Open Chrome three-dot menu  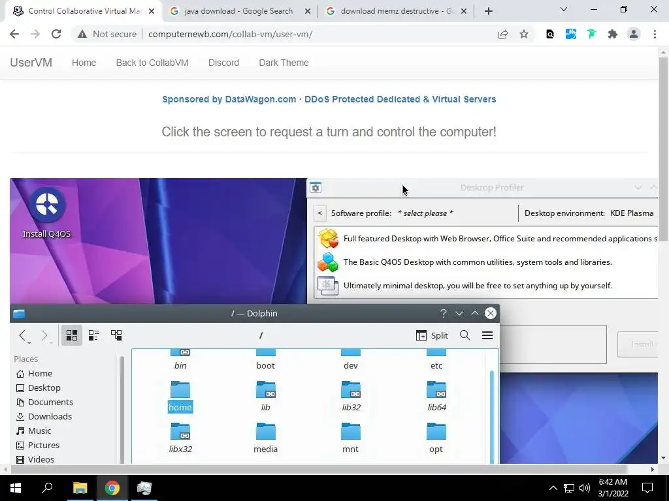[x=655, y=34]
